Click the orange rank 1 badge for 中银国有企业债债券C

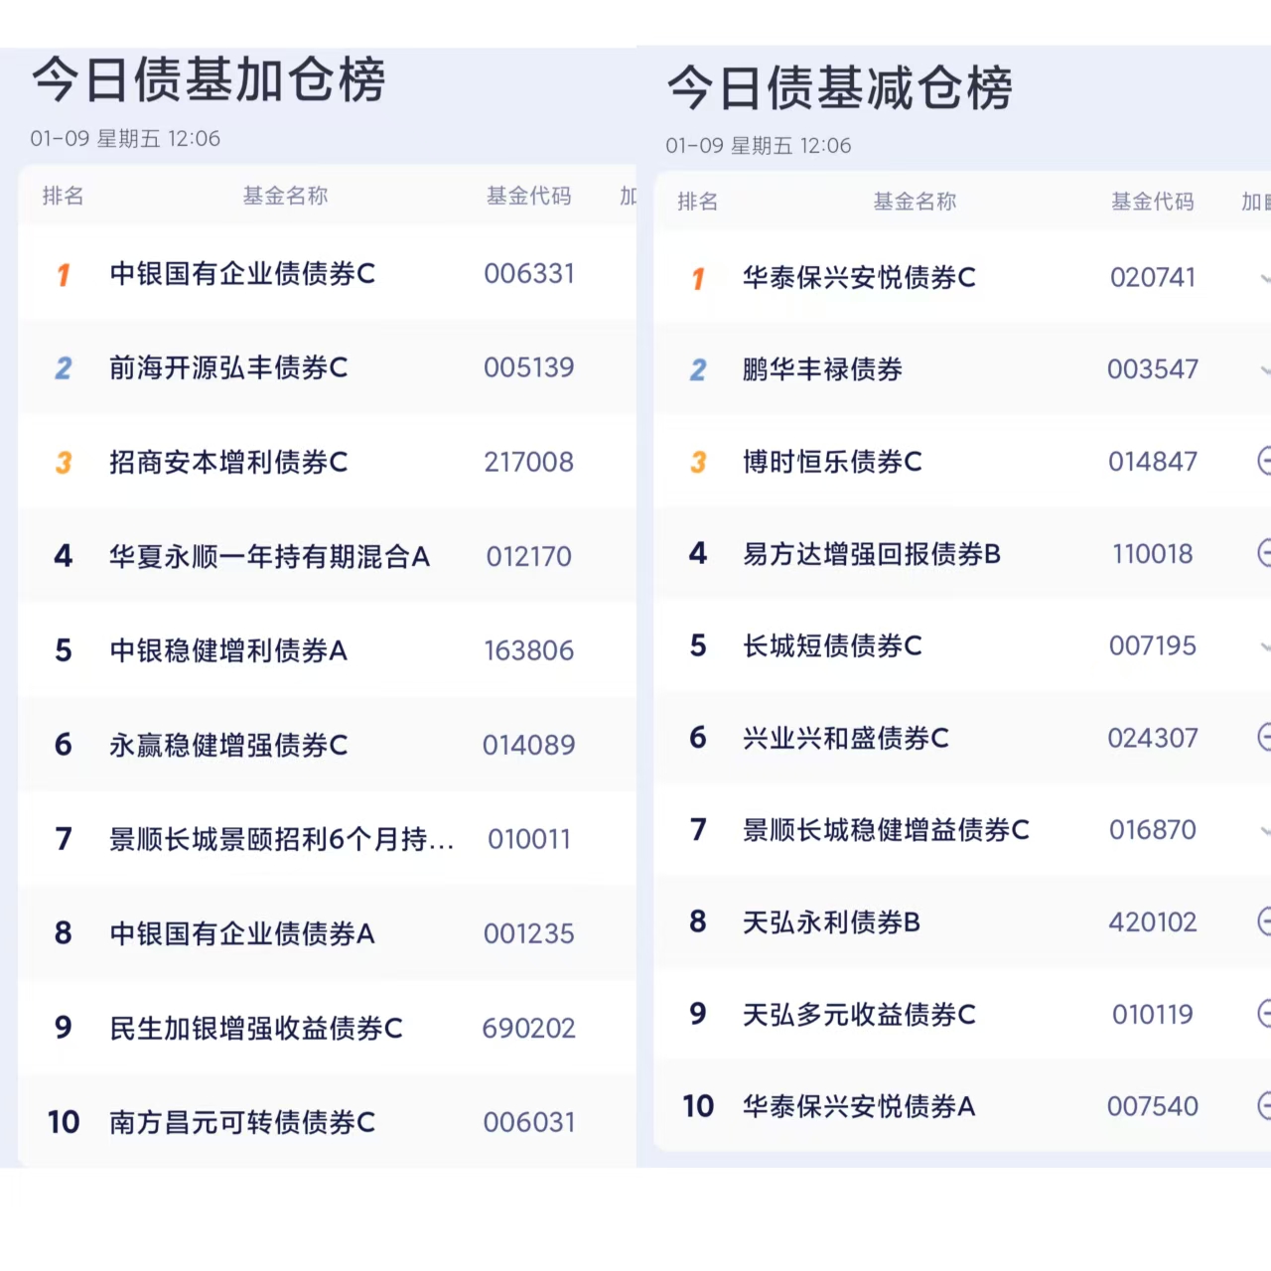pos(64,274)
